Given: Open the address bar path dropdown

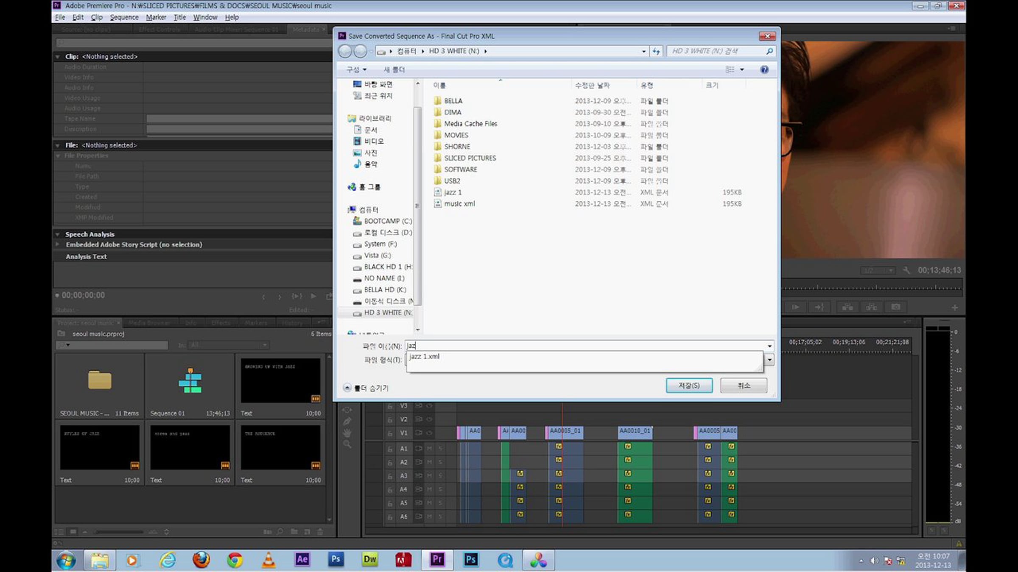Looking at the screenshot, I should pos(643,51).
